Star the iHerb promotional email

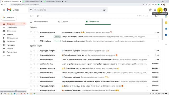pyautogui.click(x=34, y=37)
